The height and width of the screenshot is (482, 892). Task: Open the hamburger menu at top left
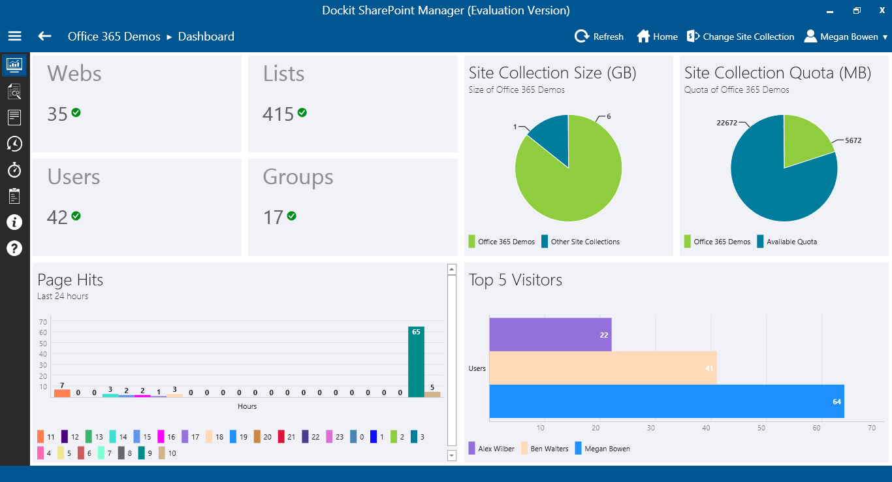pos(14,36)
